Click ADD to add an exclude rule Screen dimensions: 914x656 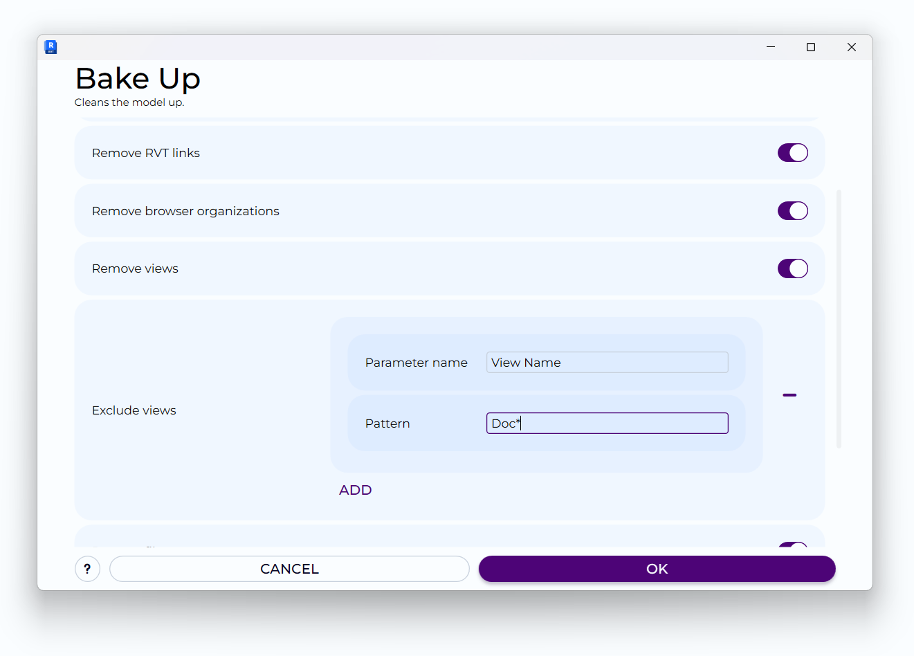[x=356, y=490]
